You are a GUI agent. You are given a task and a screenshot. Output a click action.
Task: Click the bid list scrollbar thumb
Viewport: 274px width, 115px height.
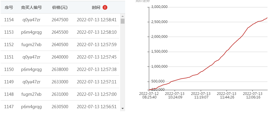click(x=122, y=21)
